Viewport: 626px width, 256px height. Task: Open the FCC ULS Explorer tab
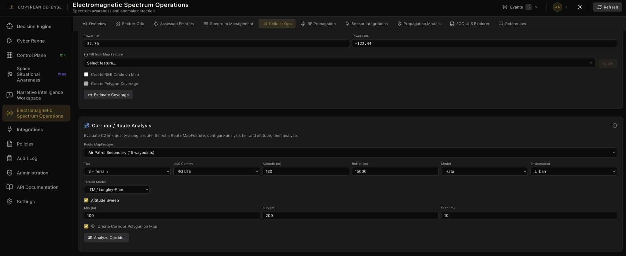[469, 24]
